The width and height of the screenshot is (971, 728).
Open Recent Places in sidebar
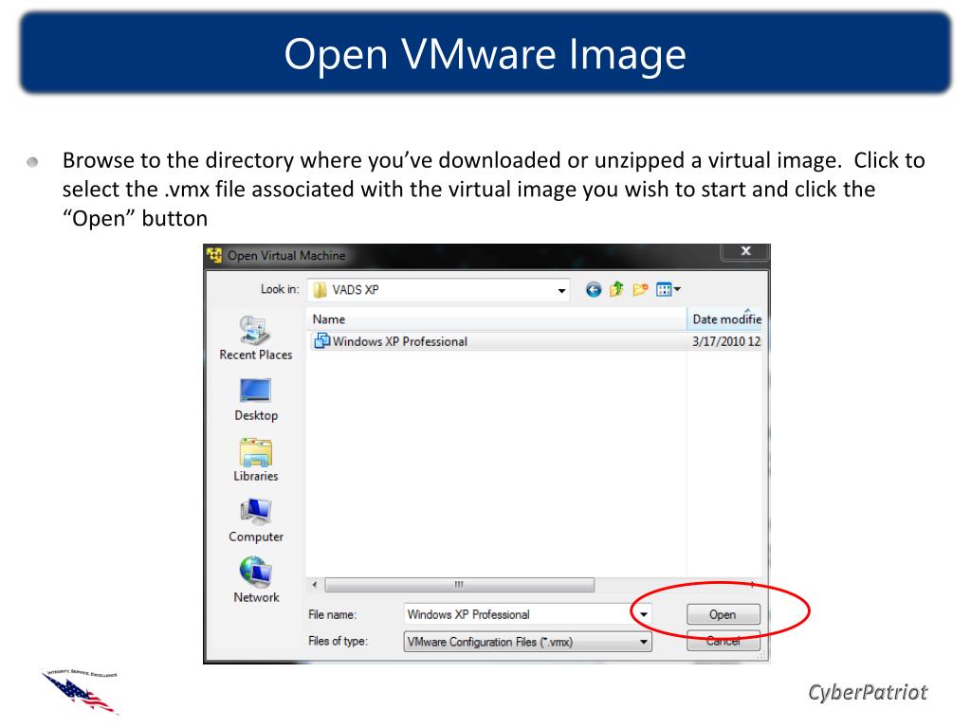tap(255, 338)
